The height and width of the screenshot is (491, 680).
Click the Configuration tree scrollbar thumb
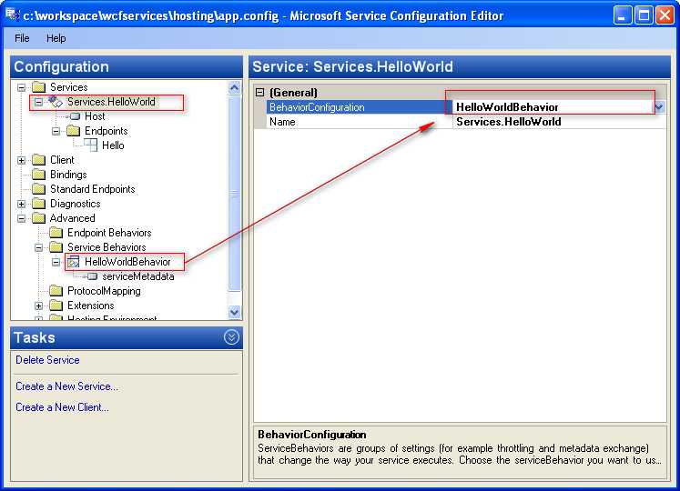coord(234,194)
